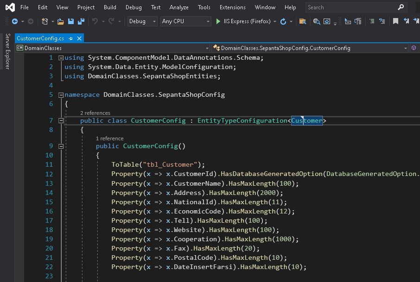Click the New Project icon

pyautogui.click(x=45, y=21)
